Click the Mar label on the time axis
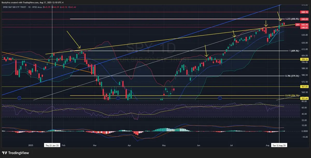Viewport: 311px width, 158px height. (95, 145)
